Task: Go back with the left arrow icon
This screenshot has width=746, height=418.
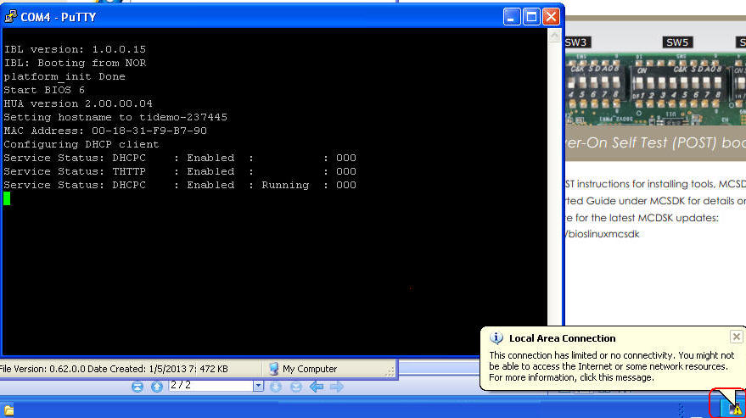Action: (x=317, y=387)
